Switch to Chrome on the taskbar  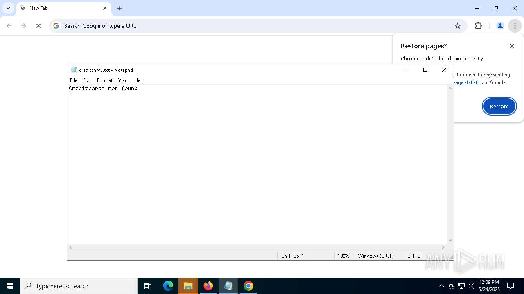(248, 286)
